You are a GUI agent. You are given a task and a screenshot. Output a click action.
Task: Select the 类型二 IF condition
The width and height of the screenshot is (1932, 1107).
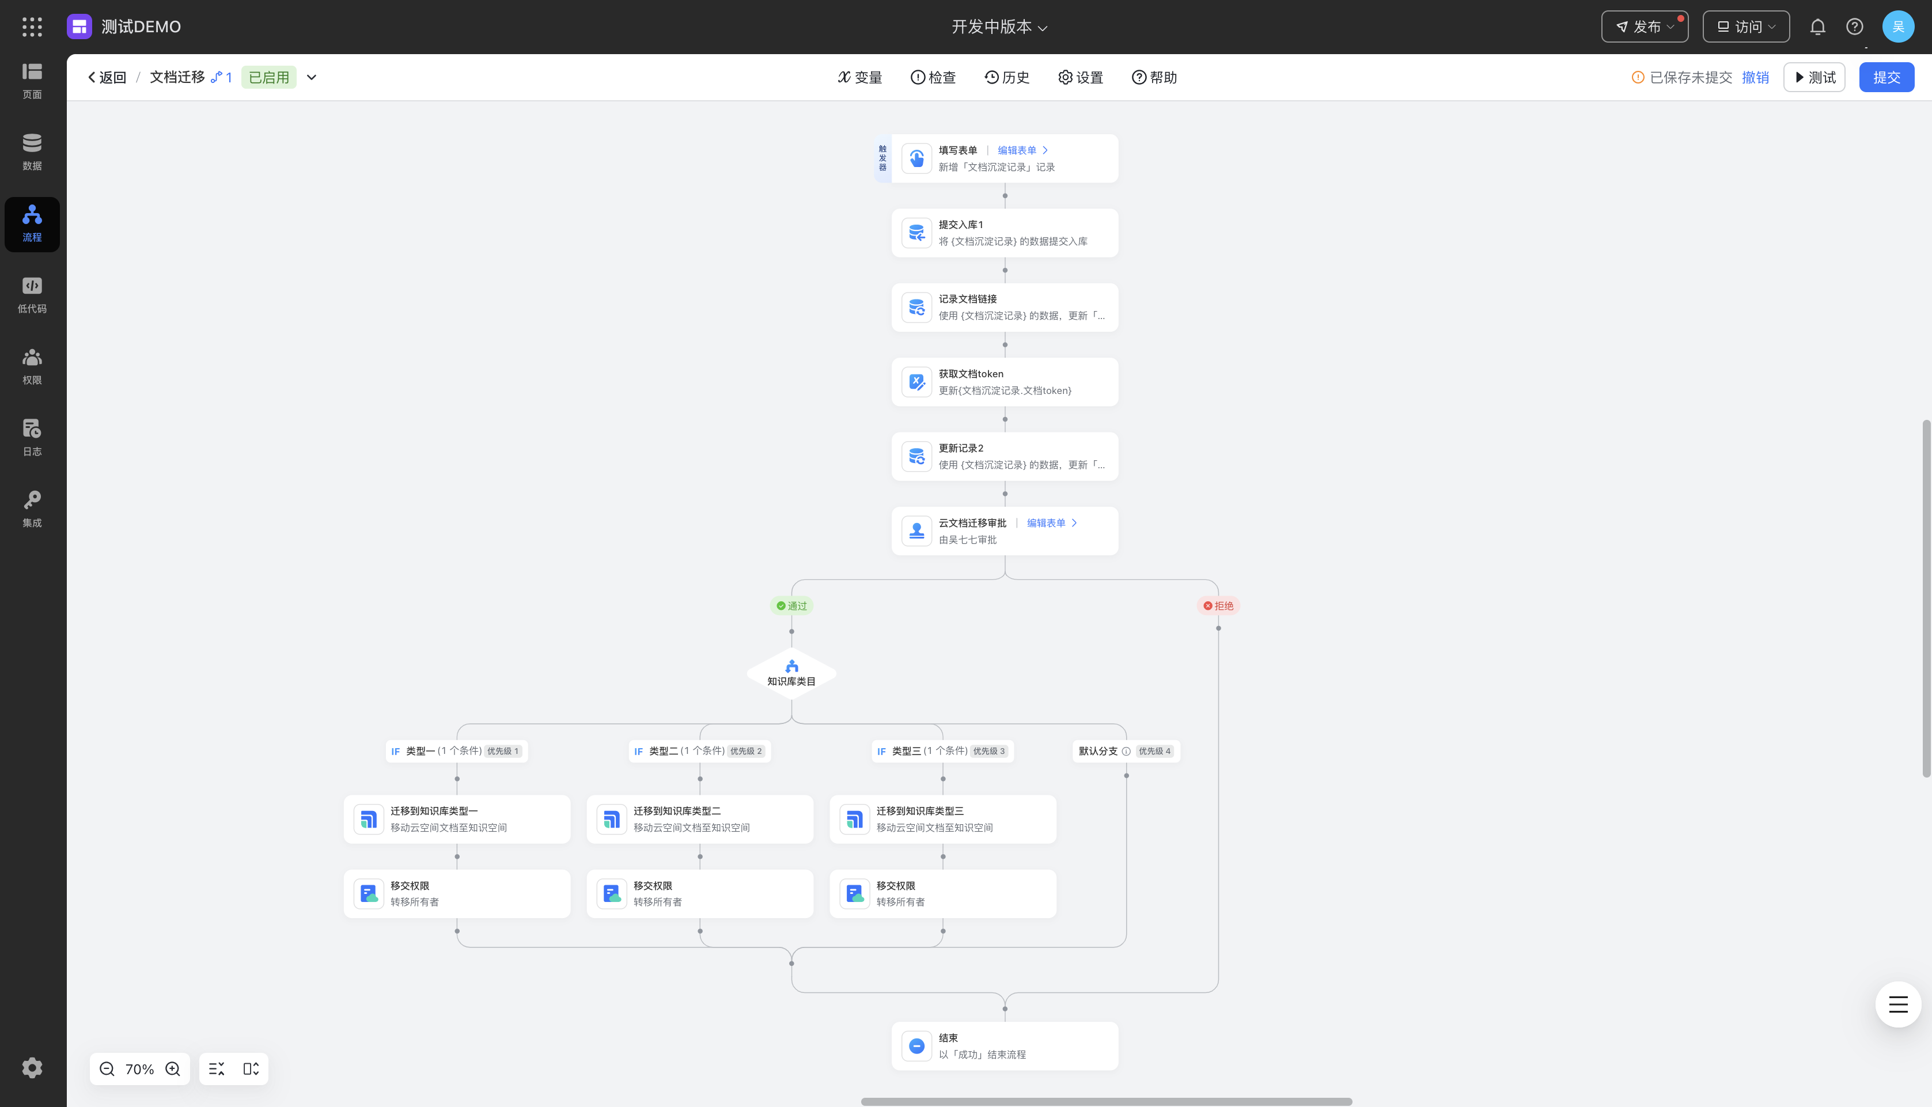click(x=699, y=751)
